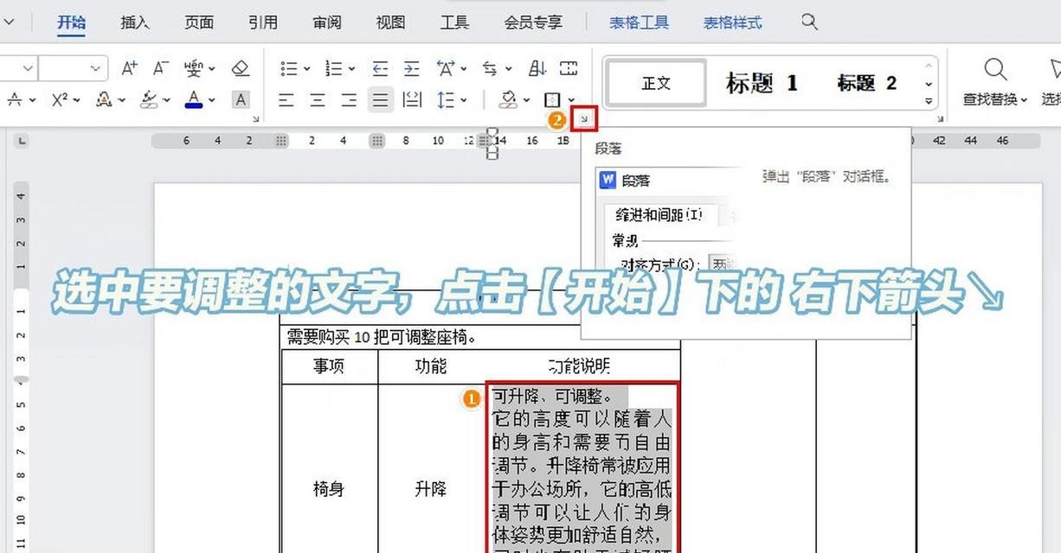The width and height of the screenshot is (1061, 553).
Task: Switch to the 视图 tab
Action: [391, 22]
